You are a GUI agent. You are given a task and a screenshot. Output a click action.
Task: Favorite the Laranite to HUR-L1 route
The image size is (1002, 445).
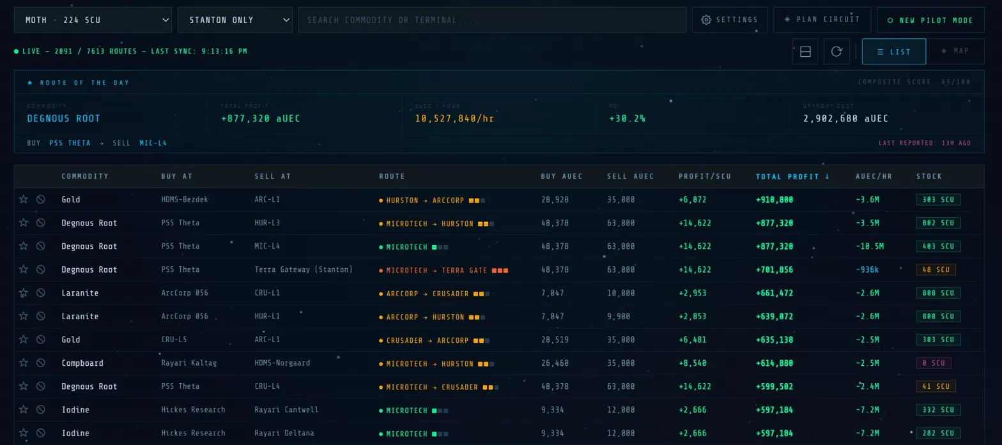(x=24, y=316)
